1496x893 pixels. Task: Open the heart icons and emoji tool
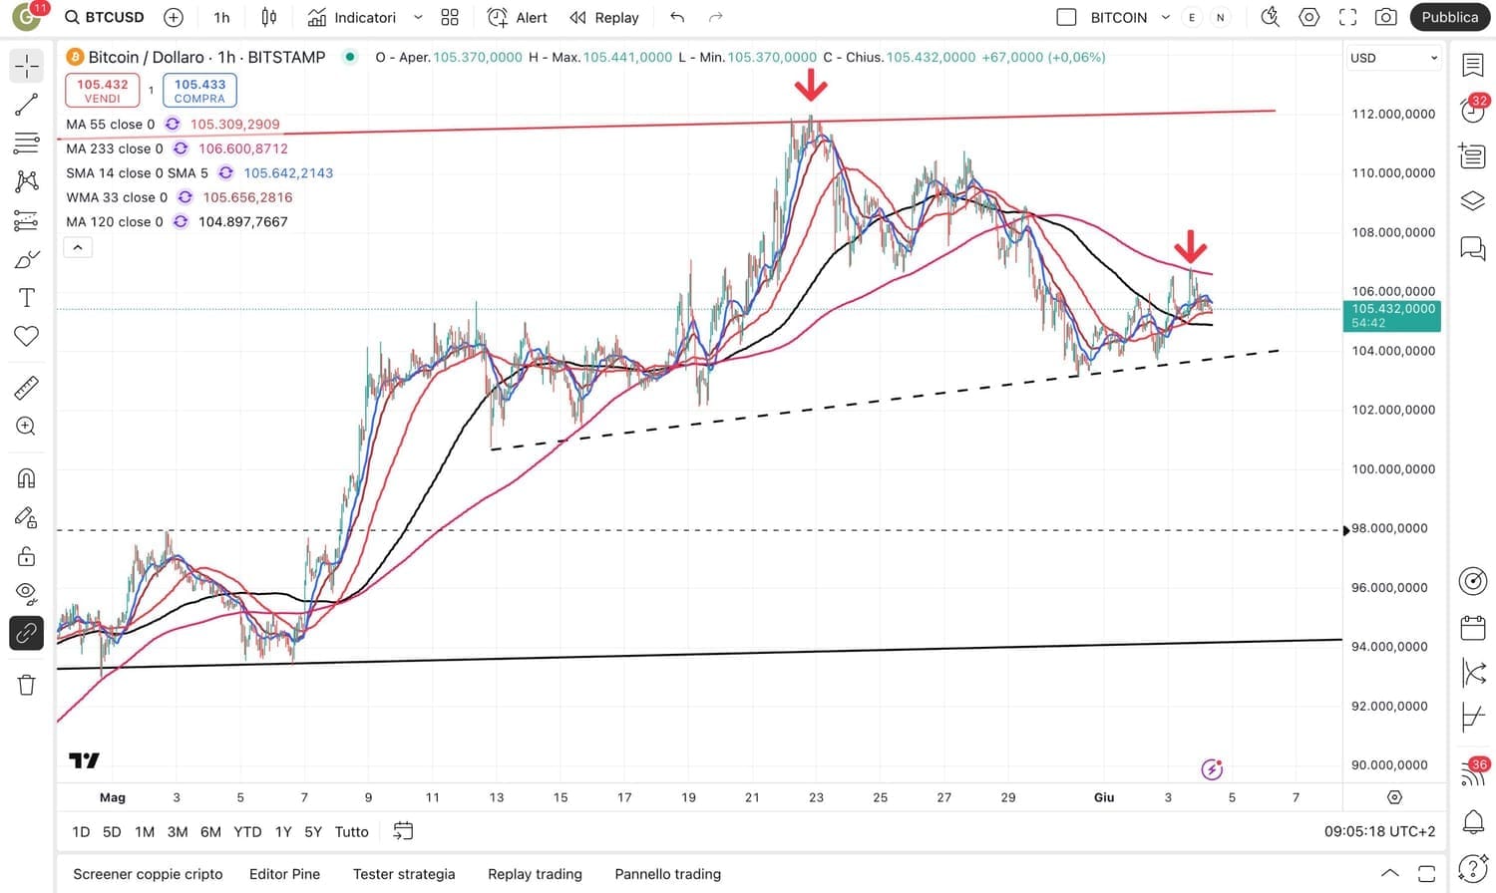click(27, 336)
